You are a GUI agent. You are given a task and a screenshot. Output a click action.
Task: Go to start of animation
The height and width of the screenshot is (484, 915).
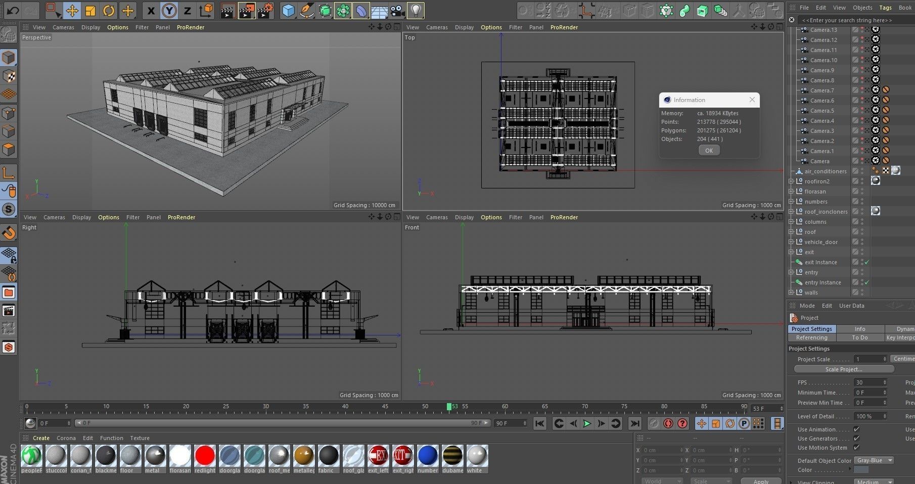tap(540, 423)
